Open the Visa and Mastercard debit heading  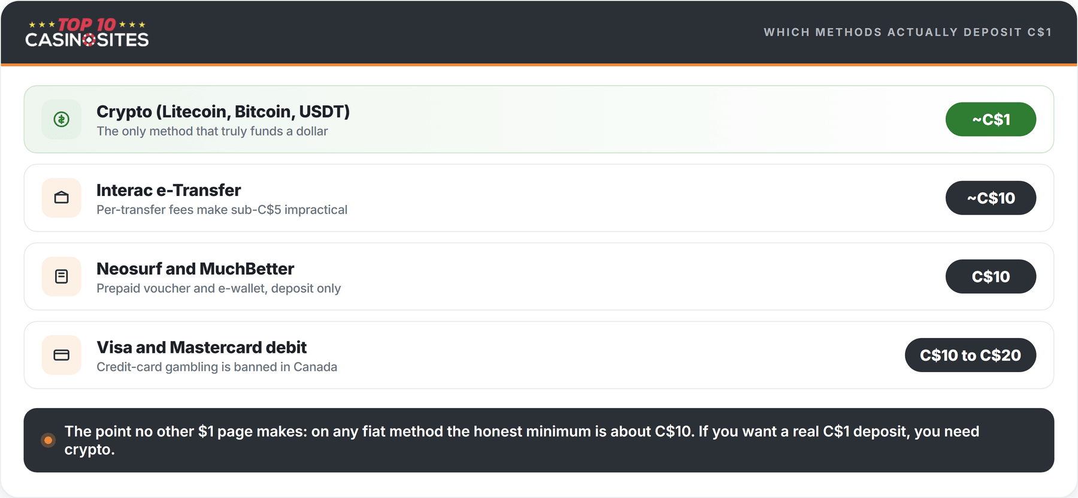coord(201,347)
